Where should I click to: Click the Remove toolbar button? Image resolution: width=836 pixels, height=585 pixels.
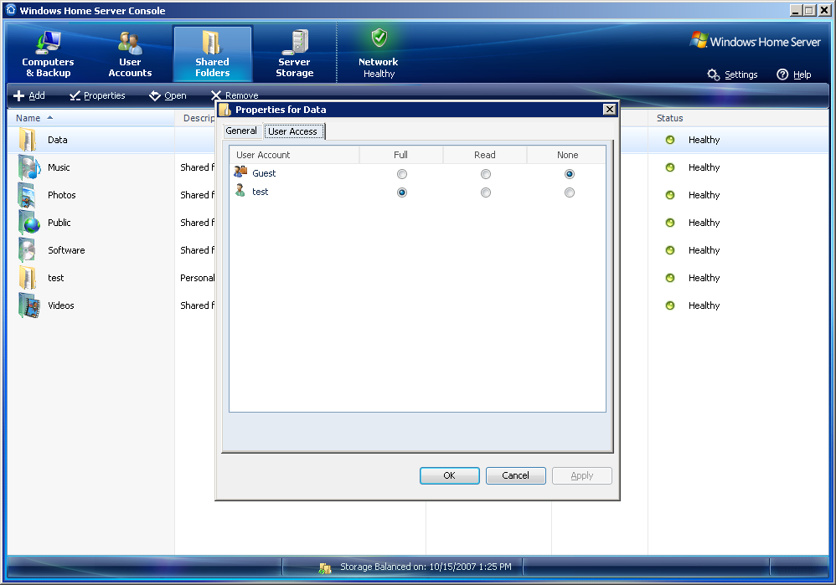235,95
